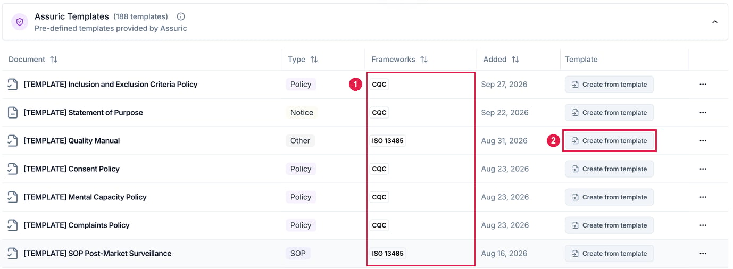Viewport: 733px width, 269px height.
Task: Collapse the Assuric Templates section chevron
Action: click(x=715, y=22)
